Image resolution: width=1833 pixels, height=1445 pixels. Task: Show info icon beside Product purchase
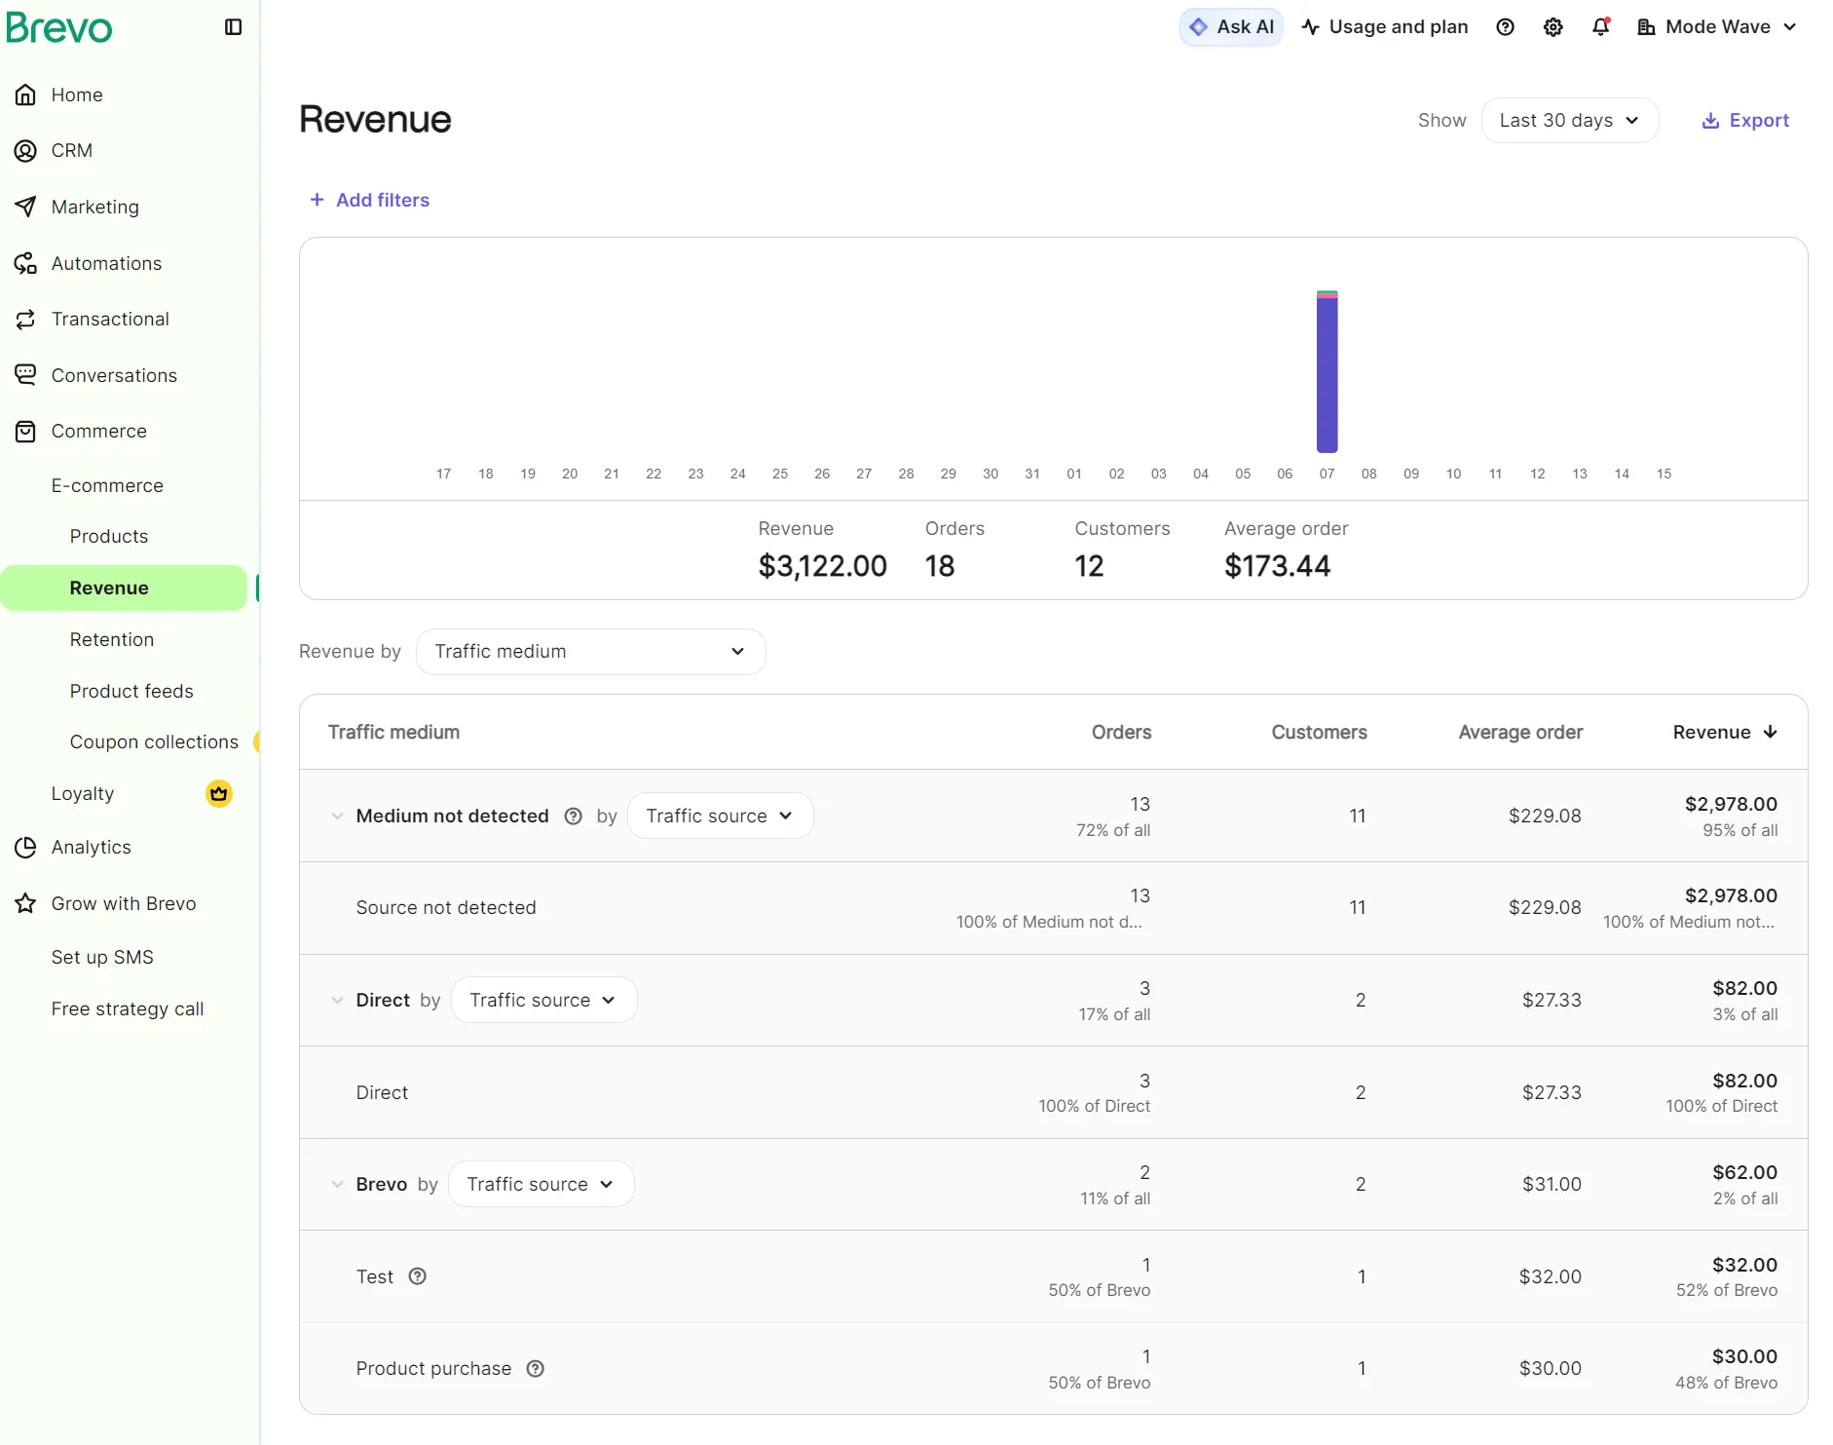536,1369
